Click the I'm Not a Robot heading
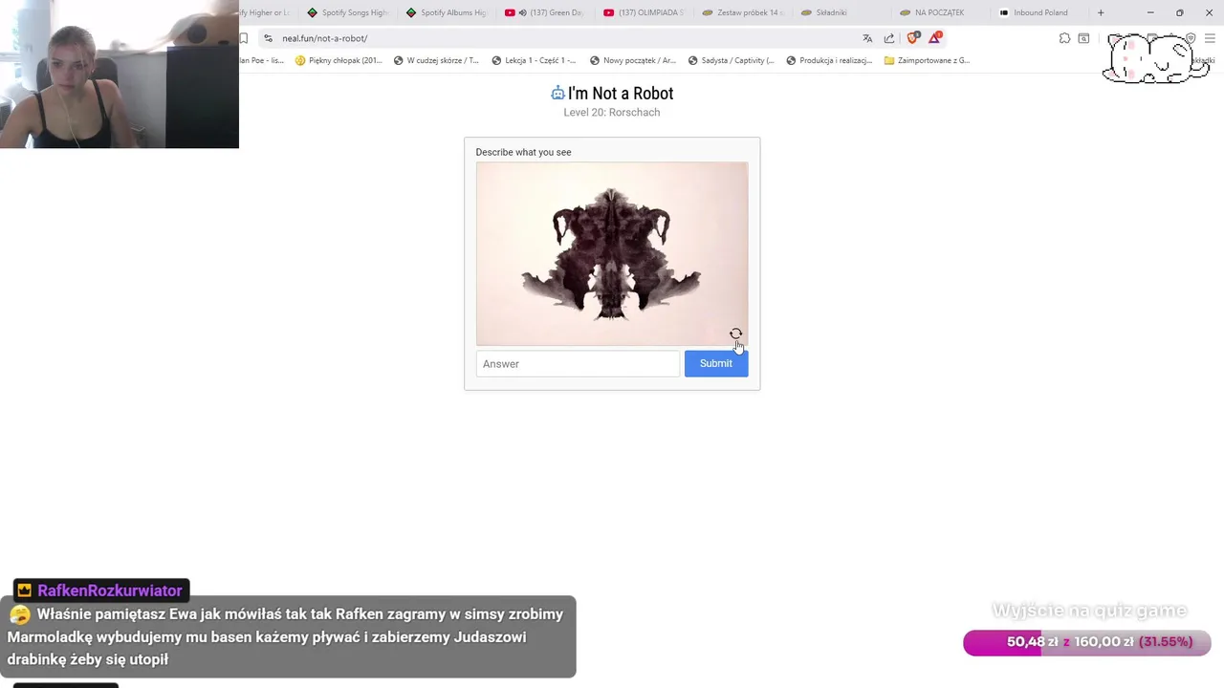 621,93
